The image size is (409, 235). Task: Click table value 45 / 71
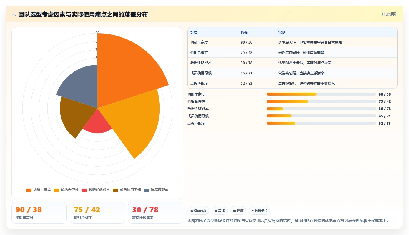pyautogui.click(x=247, y=73)
